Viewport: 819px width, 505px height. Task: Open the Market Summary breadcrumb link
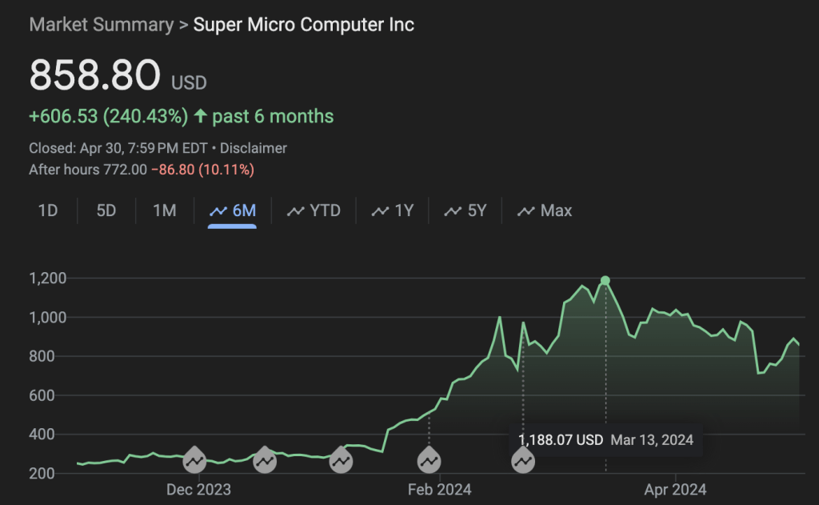point(101,25)
